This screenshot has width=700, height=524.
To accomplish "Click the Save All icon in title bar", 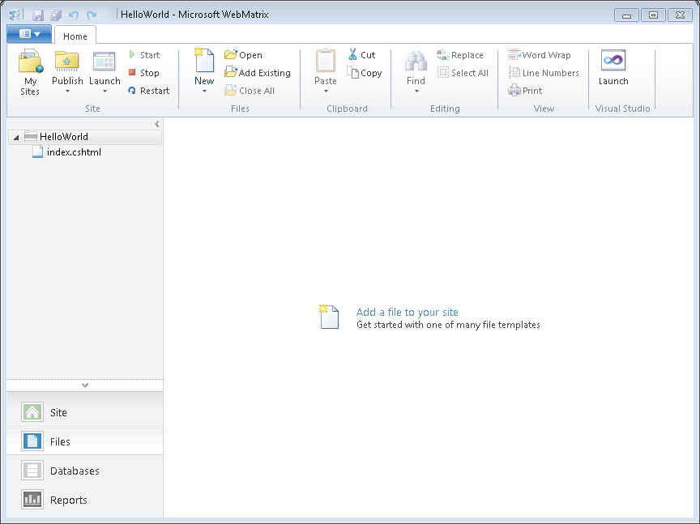I will (56, 15).
